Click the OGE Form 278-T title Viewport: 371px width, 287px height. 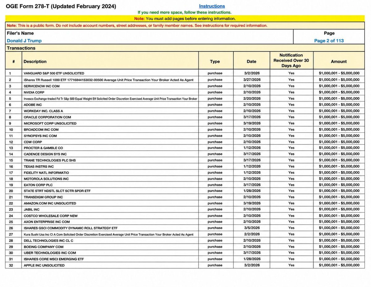[x=61, y=6]
